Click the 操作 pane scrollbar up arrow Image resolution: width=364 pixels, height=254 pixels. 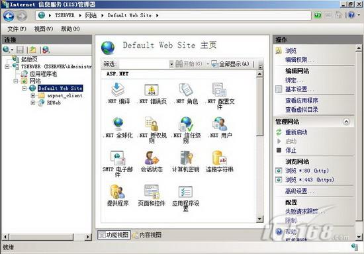point(359,48)
